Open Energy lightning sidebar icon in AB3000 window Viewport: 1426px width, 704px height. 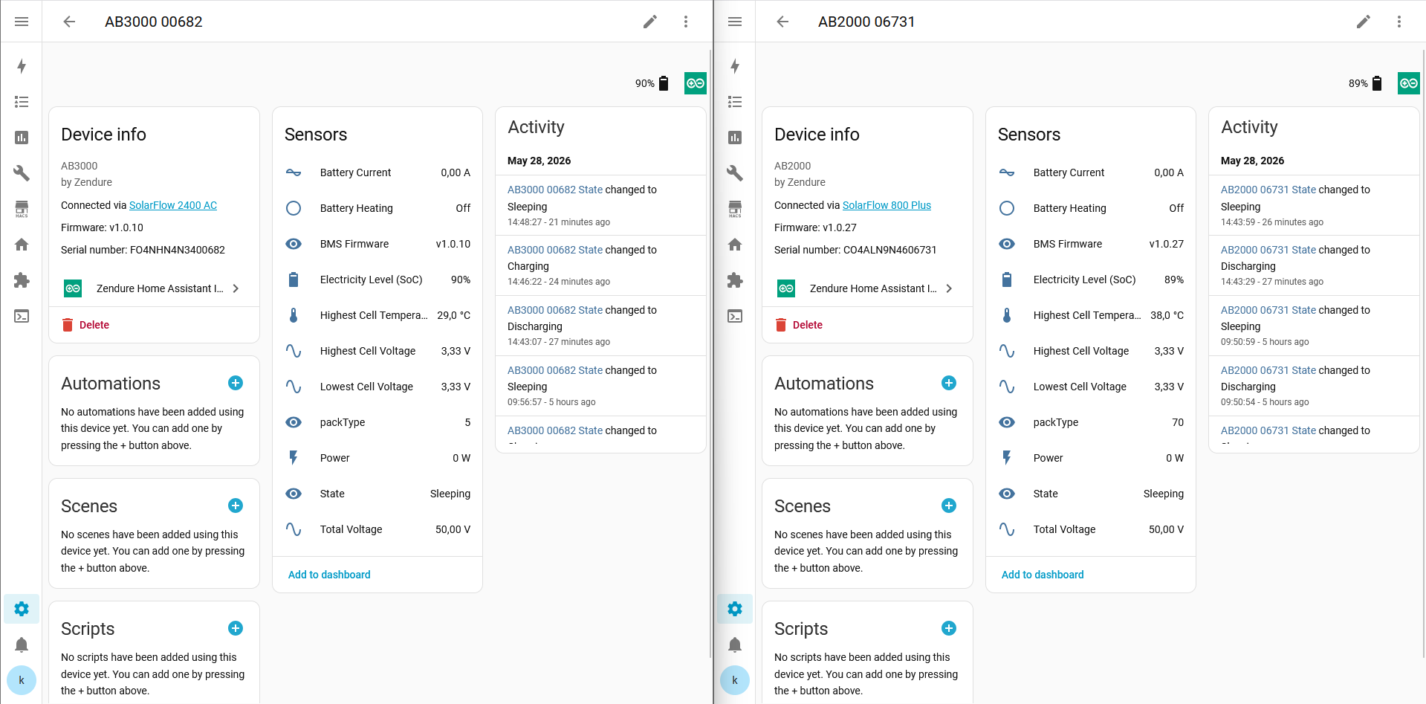click(x=22, y=66)
